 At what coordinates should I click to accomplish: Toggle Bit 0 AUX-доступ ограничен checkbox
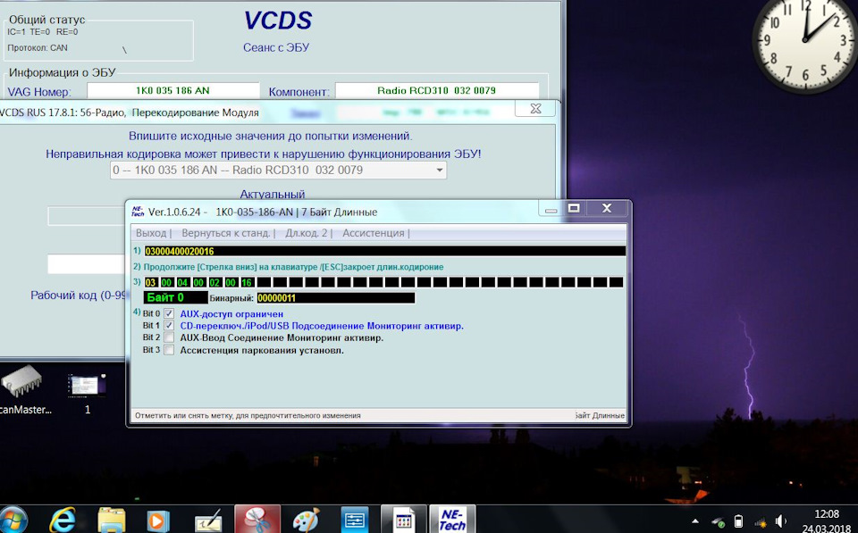169,313
